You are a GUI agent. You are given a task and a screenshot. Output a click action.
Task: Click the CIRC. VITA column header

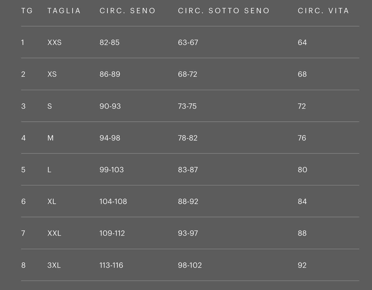(x=323, y=11)
